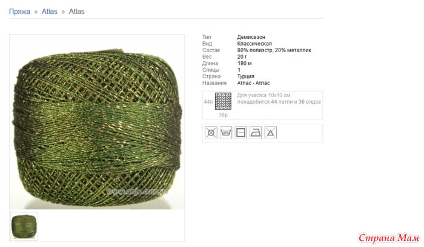Image resolution: width=424 pixels, height=247 pixels.
Task: Click the Страна Мам logo
Action: point(389,238)
